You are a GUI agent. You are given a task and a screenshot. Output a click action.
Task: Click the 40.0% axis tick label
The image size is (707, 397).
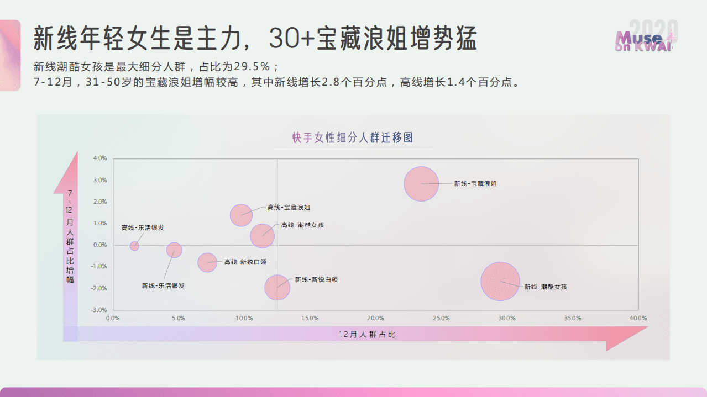[x=638, y=317]
